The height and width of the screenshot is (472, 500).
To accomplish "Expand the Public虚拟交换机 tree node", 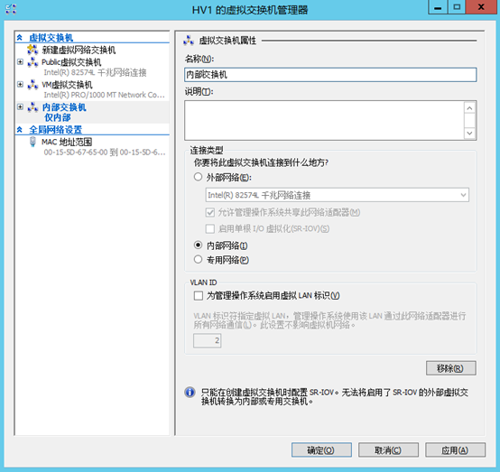I will coord(20,62).
